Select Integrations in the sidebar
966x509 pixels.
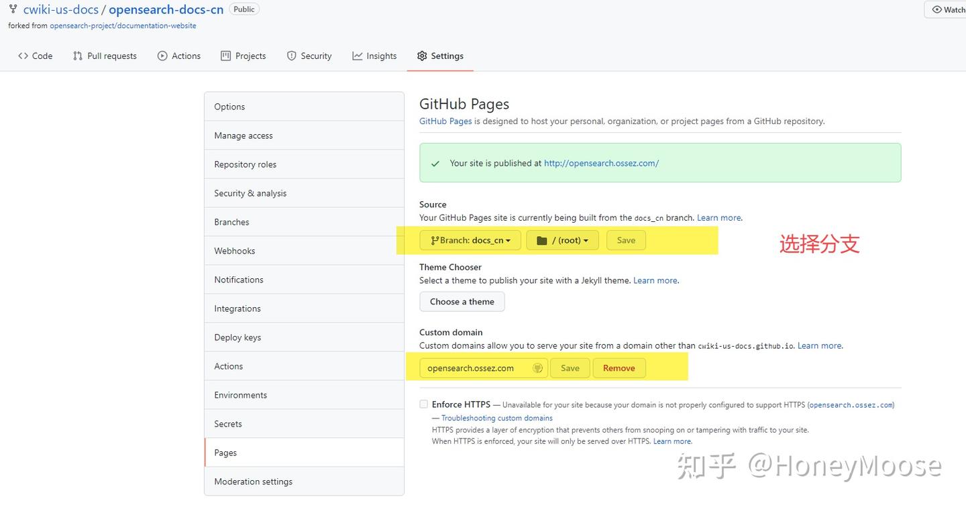(304, 308)
